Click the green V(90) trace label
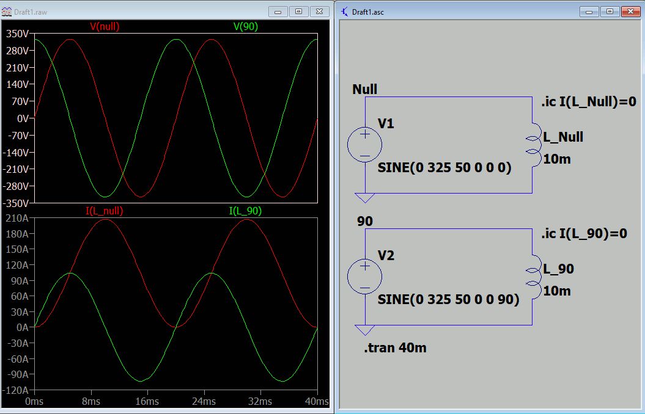The width and height of the screenshot is (645, 414). coord(246,26)
